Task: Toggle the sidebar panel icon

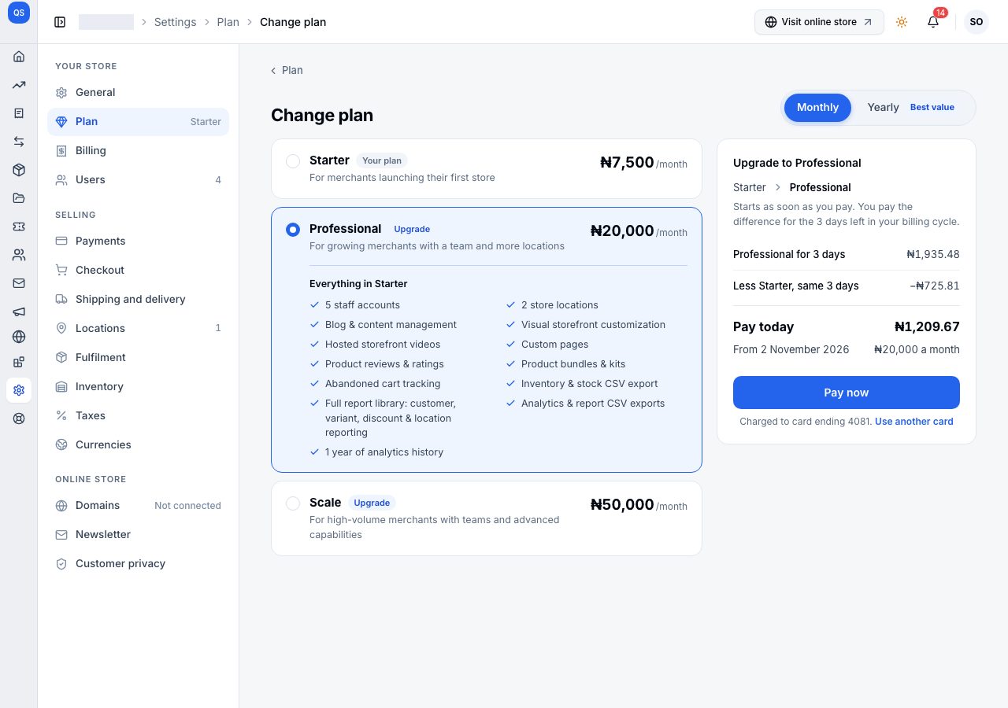Action: (60, 22)
